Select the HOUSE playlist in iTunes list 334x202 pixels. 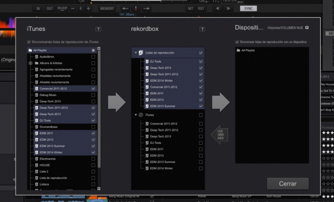point(45,165)
